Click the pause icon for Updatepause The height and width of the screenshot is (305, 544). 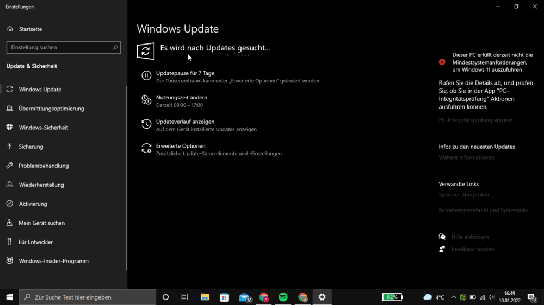tap(146, 75)
